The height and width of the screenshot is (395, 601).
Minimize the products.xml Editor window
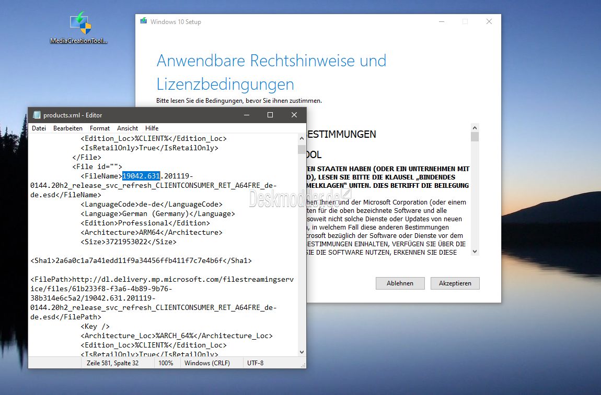coord(247,115)
